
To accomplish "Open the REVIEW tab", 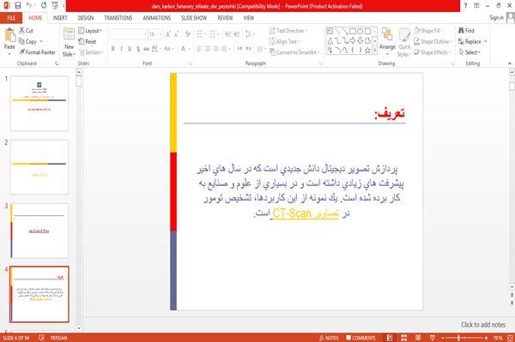I will pos(225,18).
